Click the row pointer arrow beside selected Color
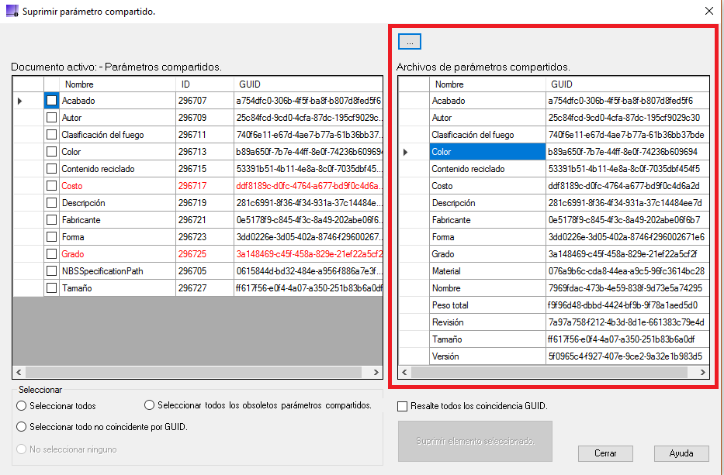724x475 pixels. [x=405, y=152]
